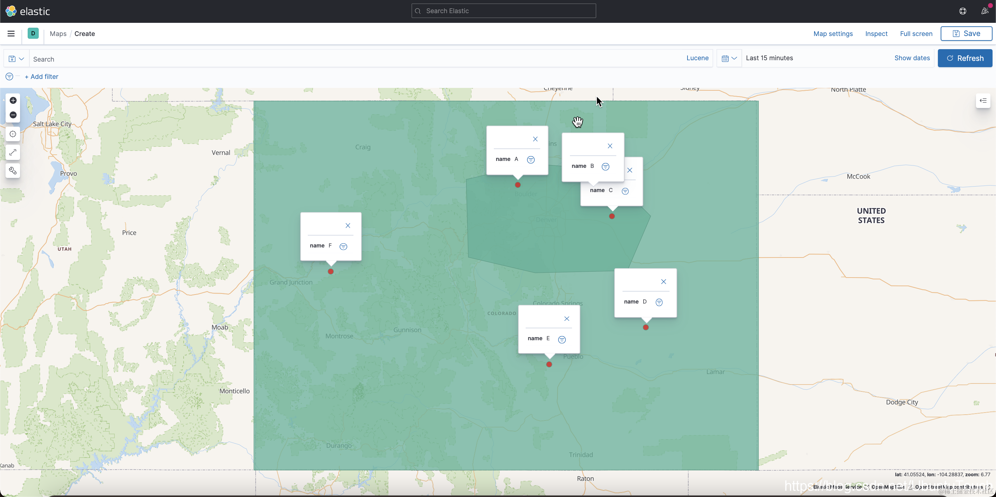Click the Inspect menu item
The image size is (996, 497).
(876, 34)
